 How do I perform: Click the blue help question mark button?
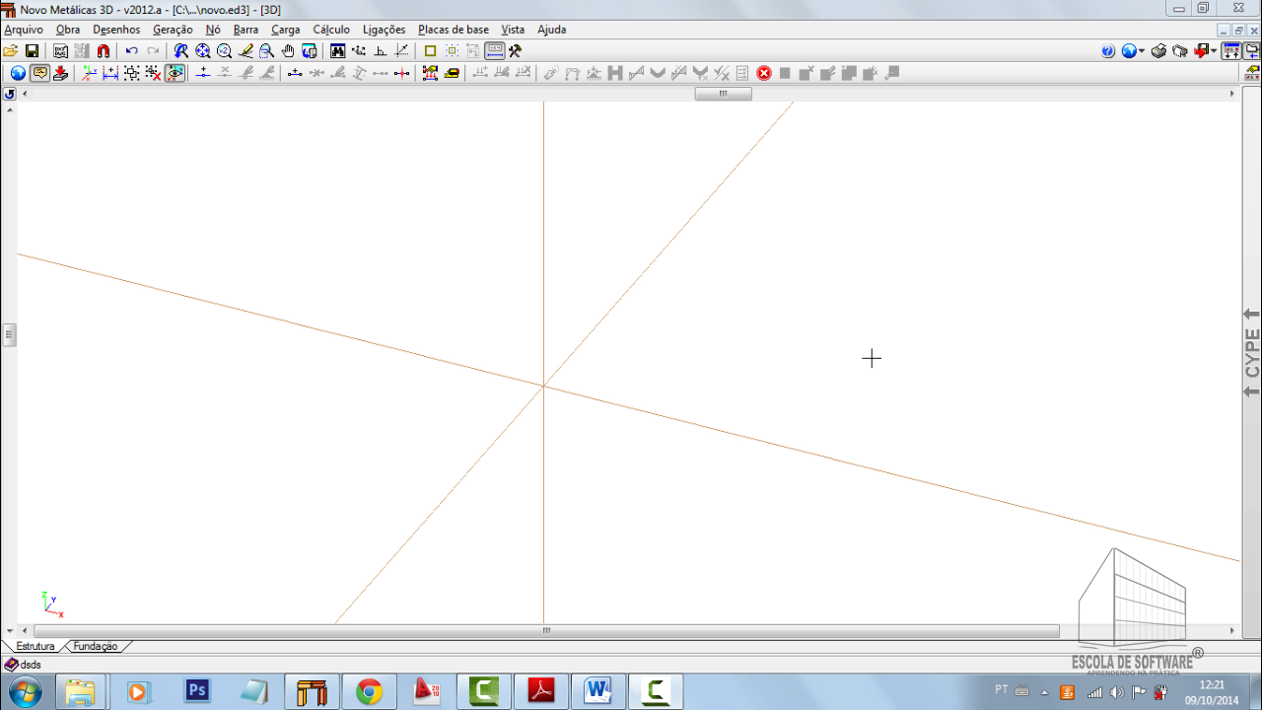pos(1107,51)
